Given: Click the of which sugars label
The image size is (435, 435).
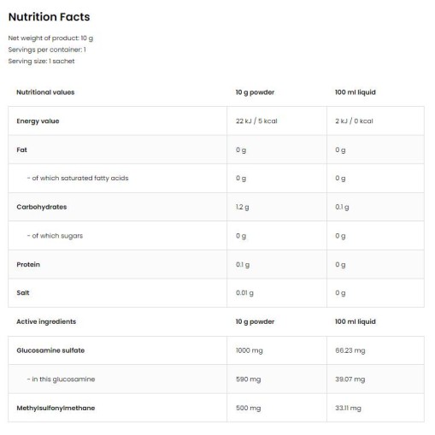Looking at the screenshot, I should point(55,236).
